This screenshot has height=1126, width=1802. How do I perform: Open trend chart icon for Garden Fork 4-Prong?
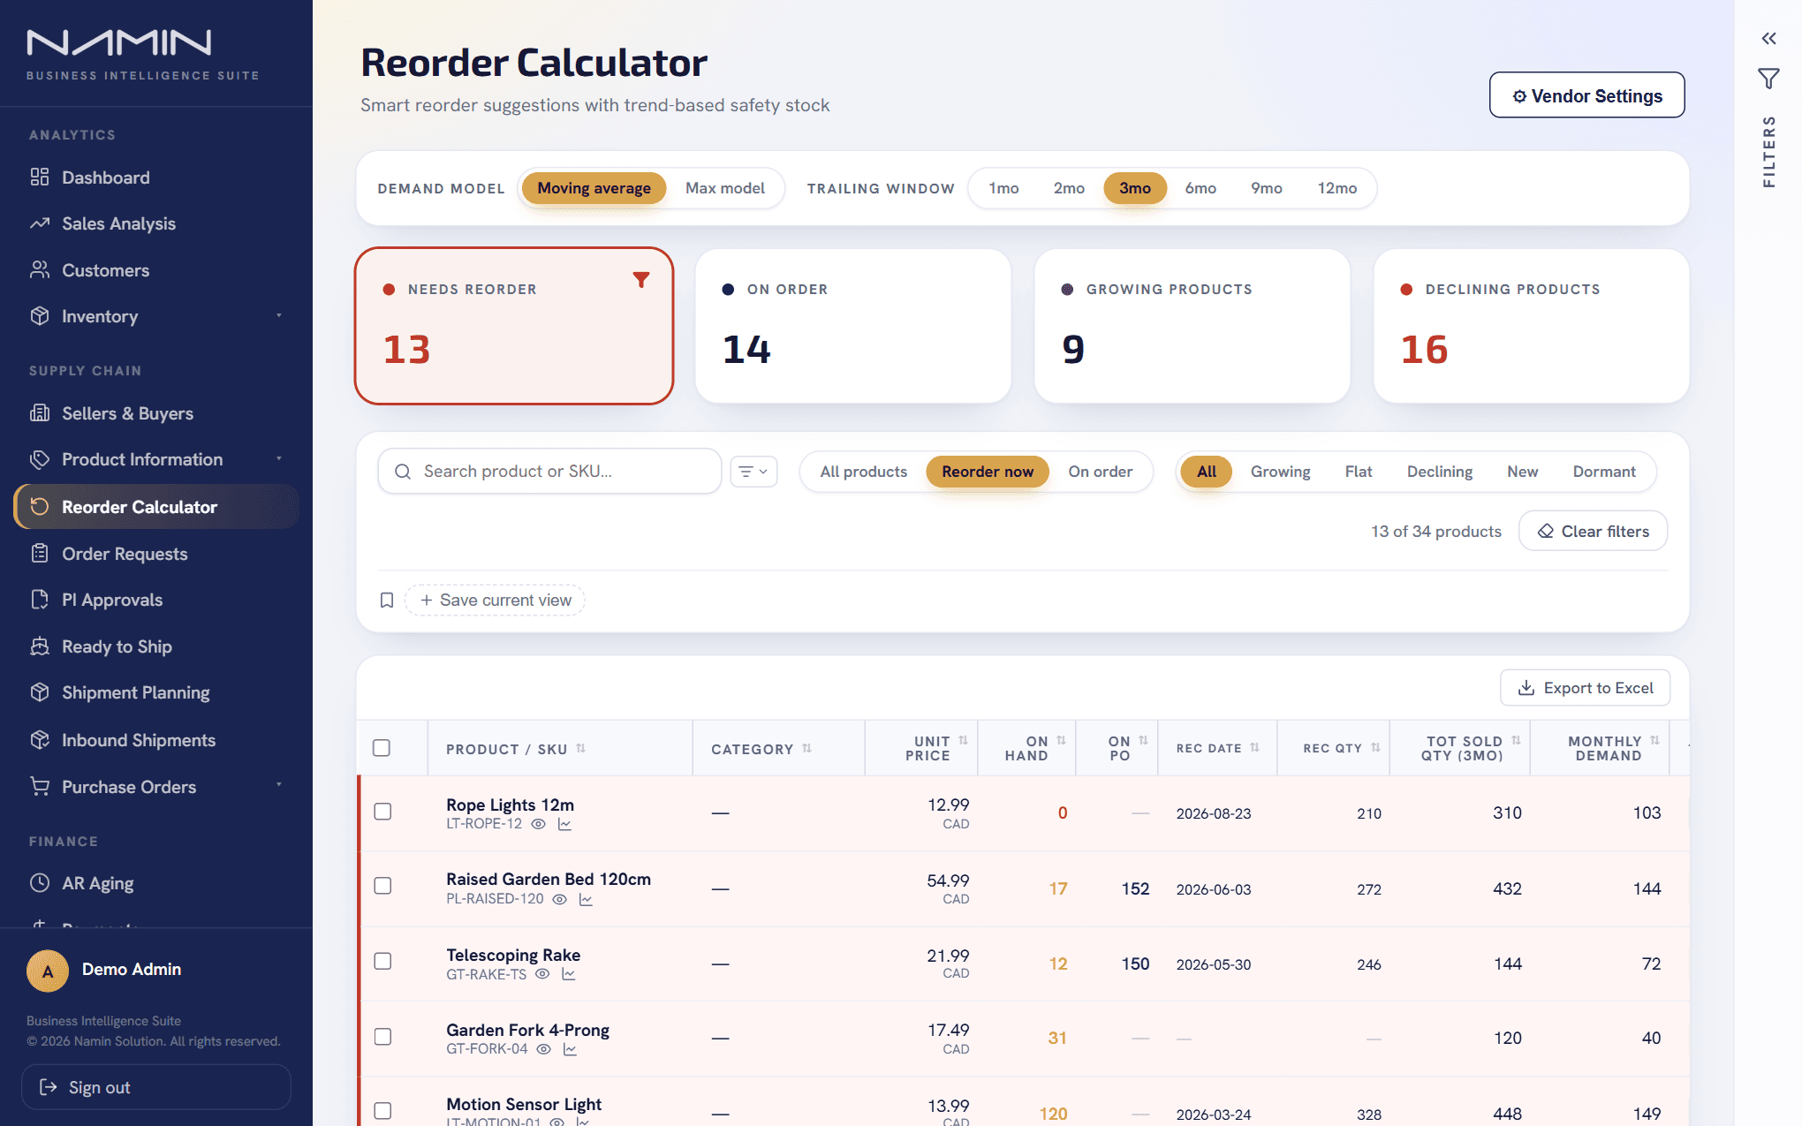click(570, 1049)
